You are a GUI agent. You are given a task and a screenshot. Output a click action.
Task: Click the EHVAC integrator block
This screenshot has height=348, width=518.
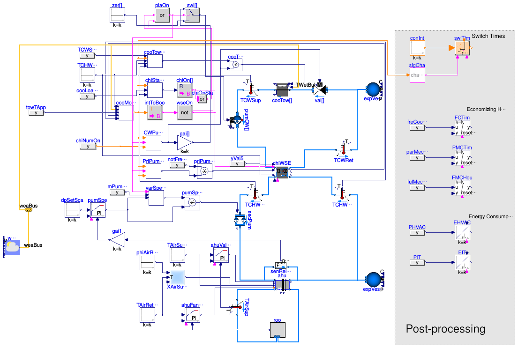click(x=463, y=233)
